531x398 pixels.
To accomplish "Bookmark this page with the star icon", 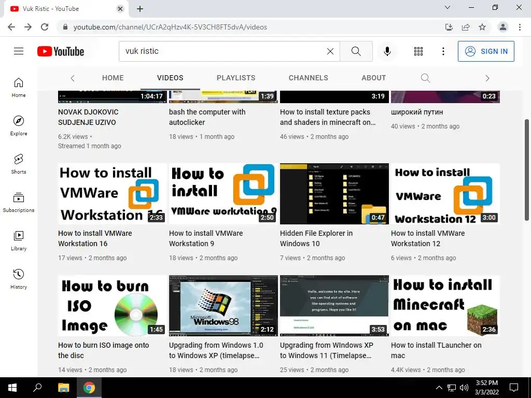I will (482, 27).
